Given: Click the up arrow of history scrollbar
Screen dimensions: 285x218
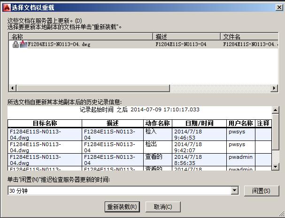Looking at the screenshot, I should coord(275,110).
